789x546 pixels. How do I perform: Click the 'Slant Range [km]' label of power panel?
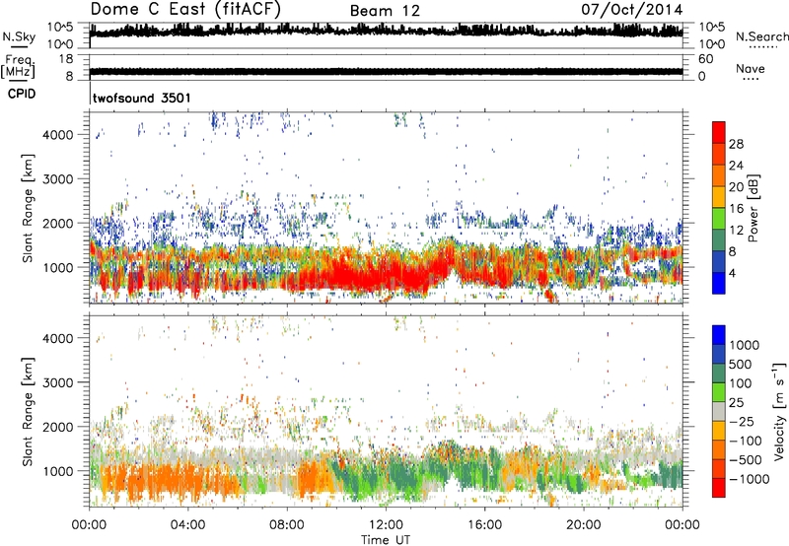click(28, 208)
